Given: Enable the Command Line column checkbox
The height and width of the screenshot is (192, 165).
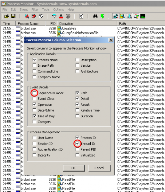Looking at the screenshot, I should tap(34, 71).
